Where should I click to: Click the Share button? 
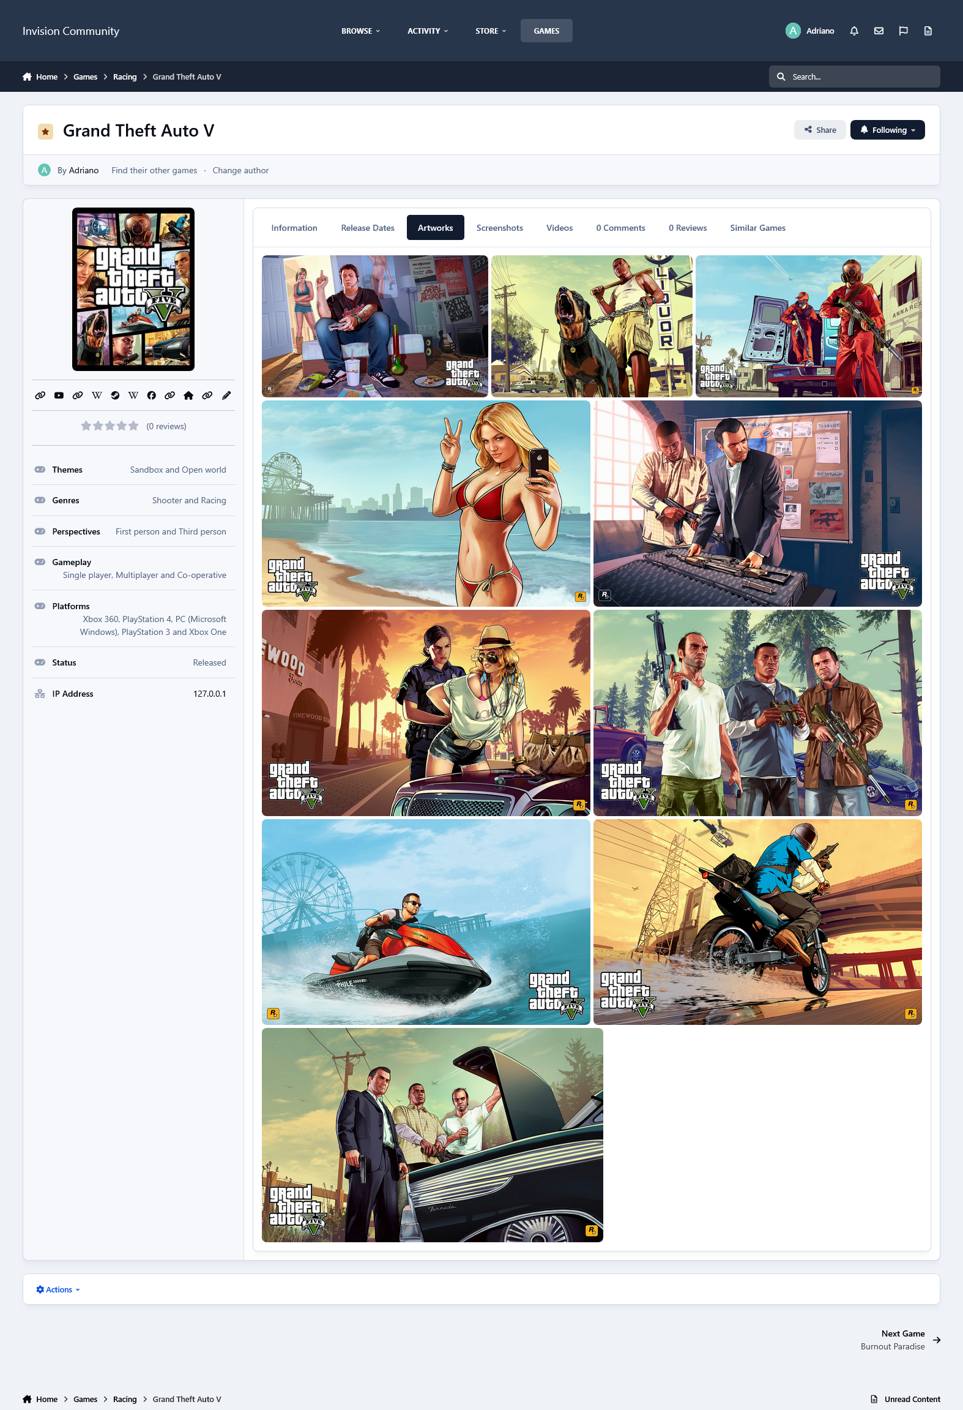(820, 130)
